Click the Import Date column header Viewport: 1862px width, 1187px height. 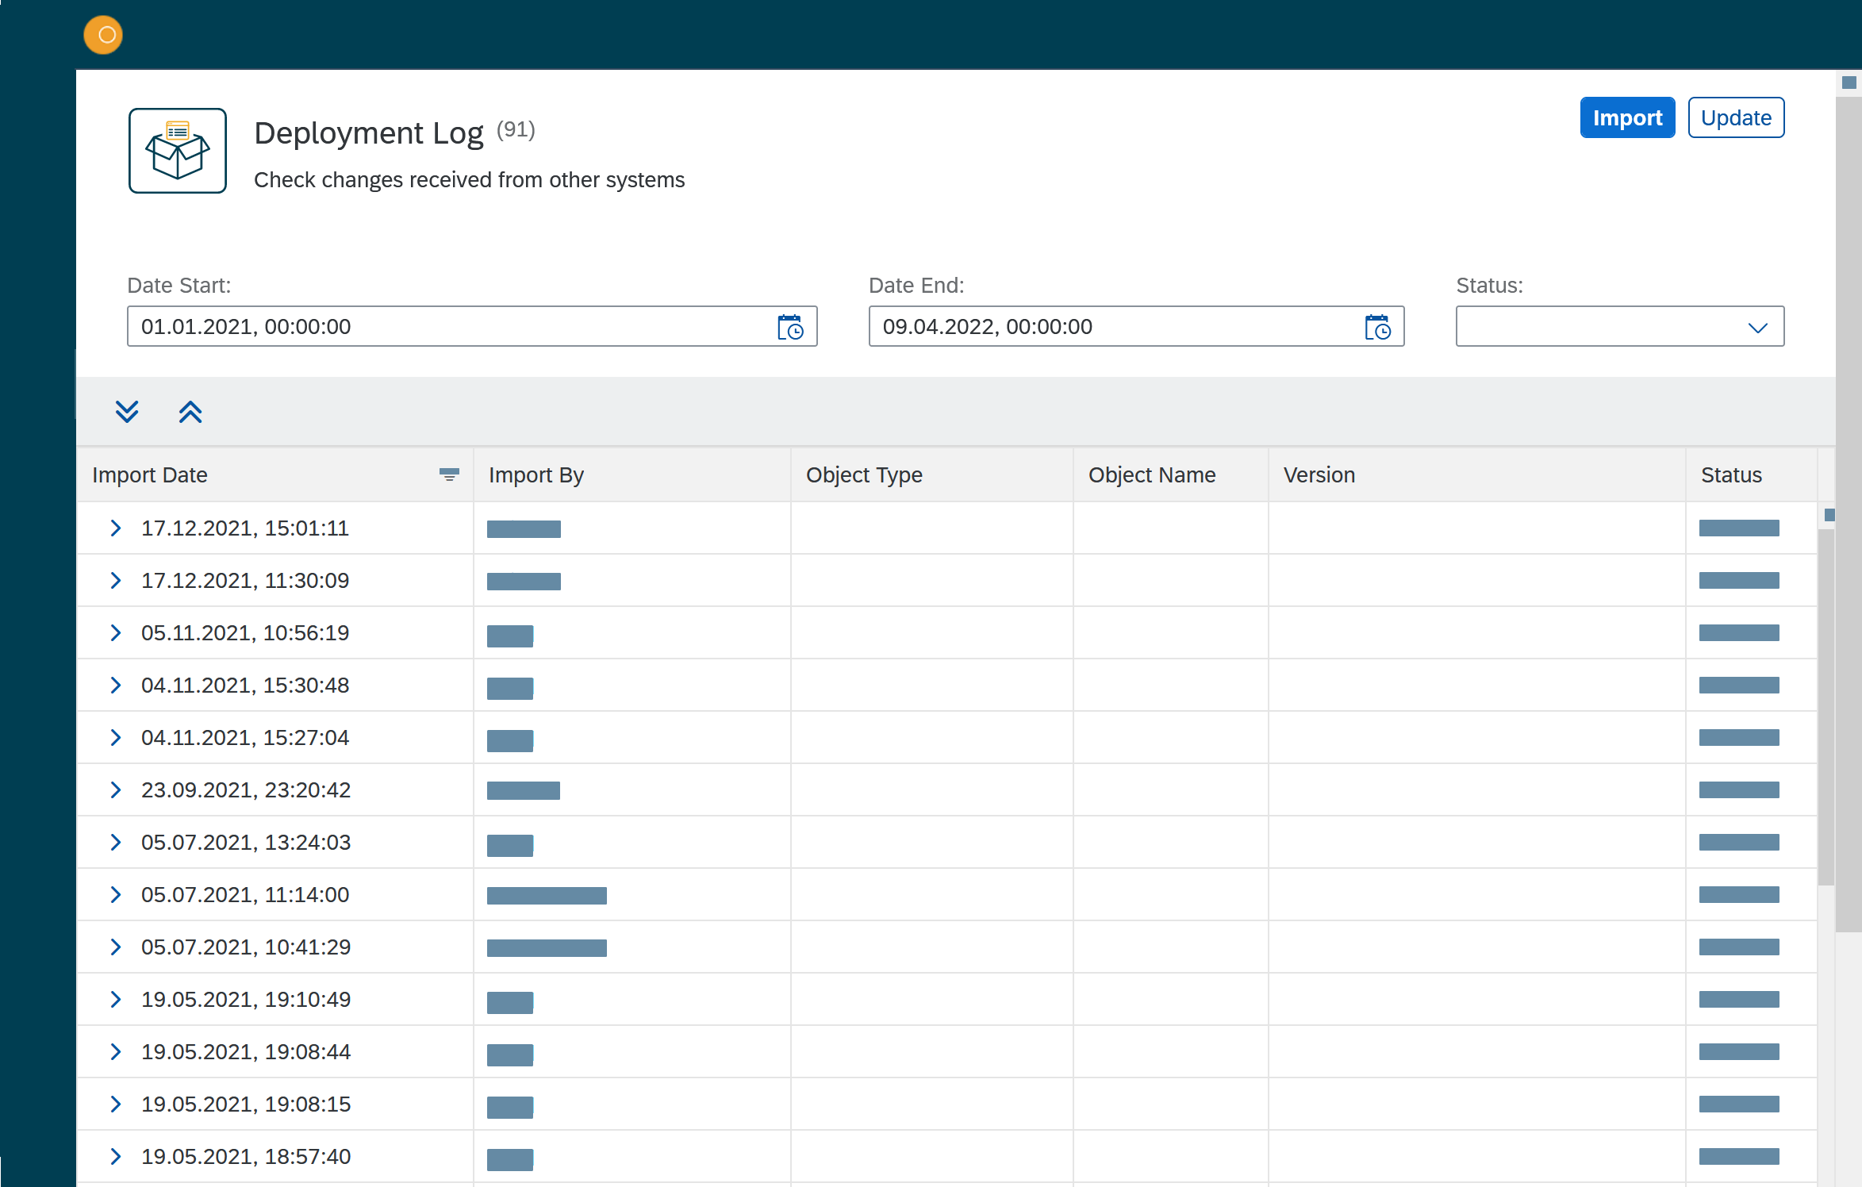(x=275, y=474)
